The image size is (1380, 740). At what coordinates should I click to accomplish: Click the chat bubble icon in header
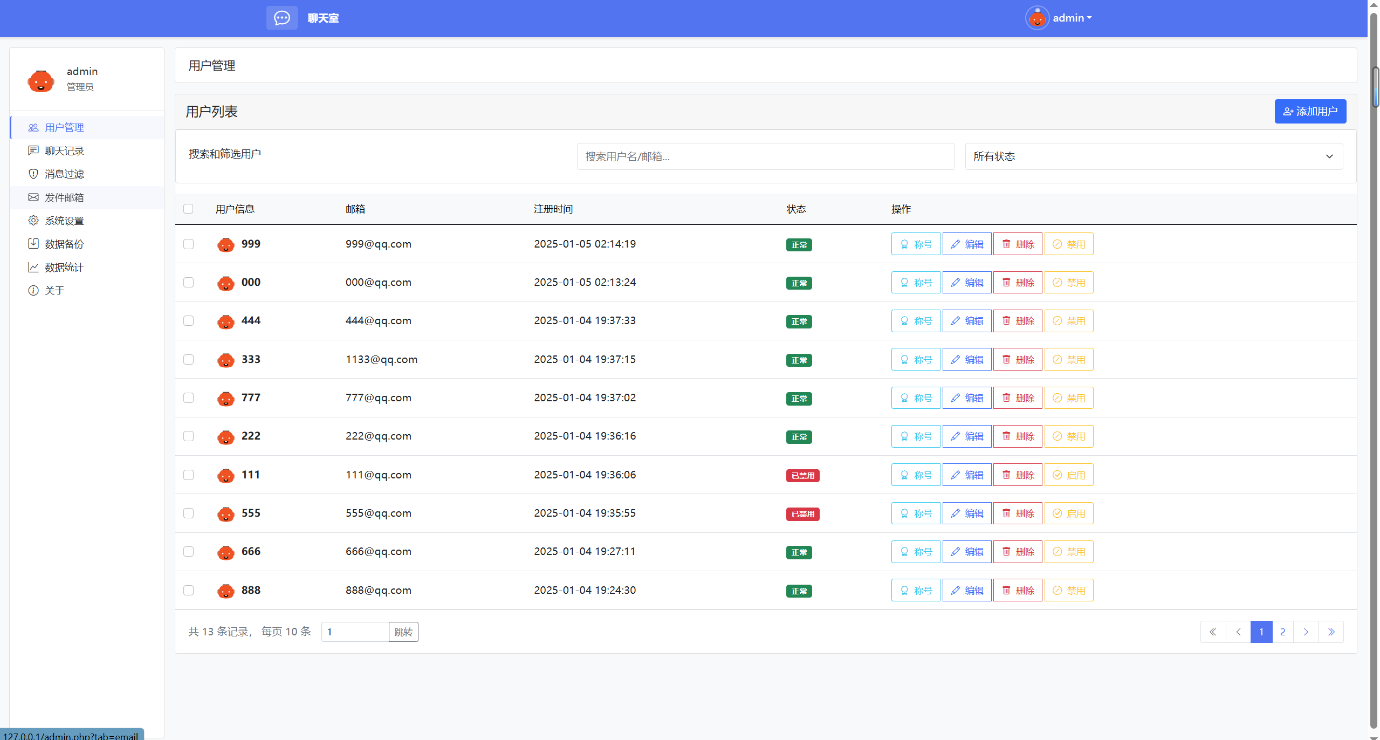(x=282, y=18)
